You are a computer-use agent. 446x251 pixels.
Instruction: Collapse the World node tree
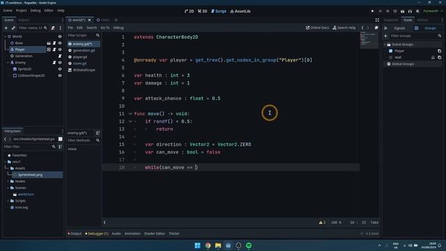[x=5, y=36]
